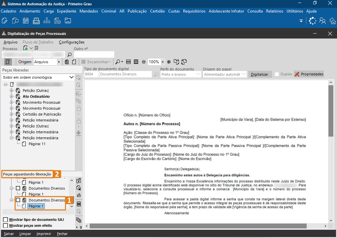Rotate the page with the first rotate icon
Viewport: 337px width, 238px height.
[x=176, y=62]
